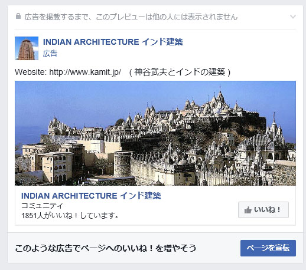Open the hilltop temple complex ad image

click(155, 133)
